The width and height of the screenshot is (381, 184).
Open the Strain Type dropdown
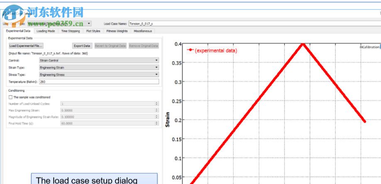[x=99, y=68]
